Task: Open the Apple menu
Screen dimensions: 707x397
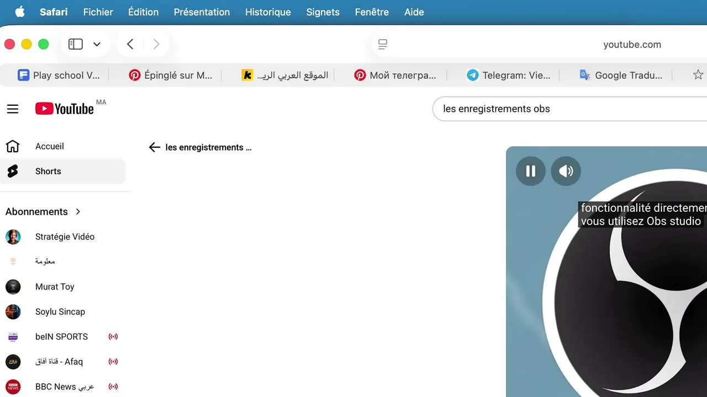Action: (20, 12)
